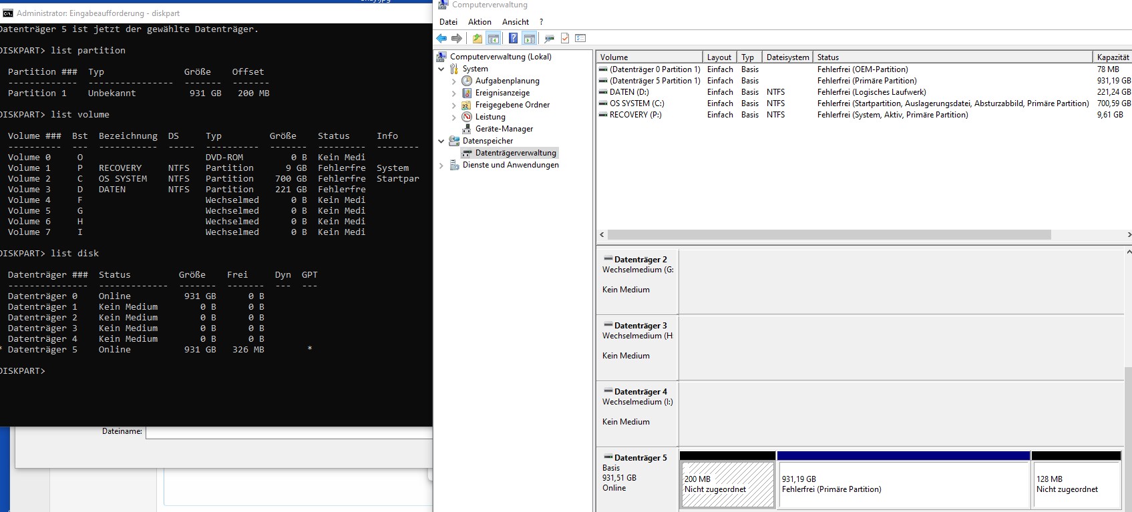Sort by the Kapazität column header
The height and width of the screenshot is (512, 1132).
pos(1112,57)
